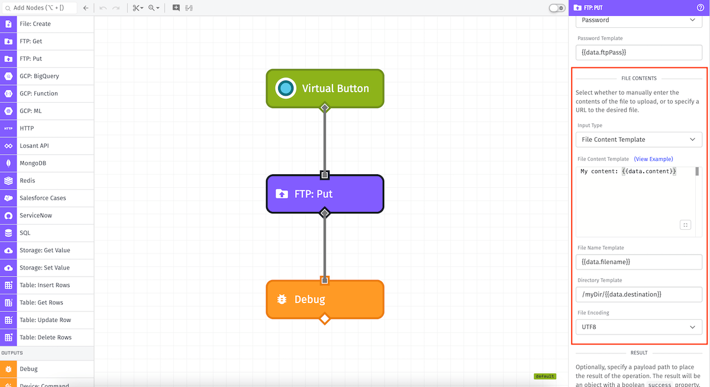
Task: Click the GCP: ML node icon
Action: (x=8, y=111)
